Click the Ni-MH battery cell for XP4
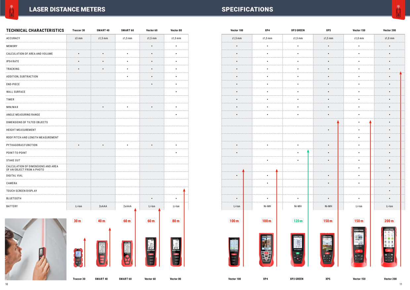 point(267,206)
